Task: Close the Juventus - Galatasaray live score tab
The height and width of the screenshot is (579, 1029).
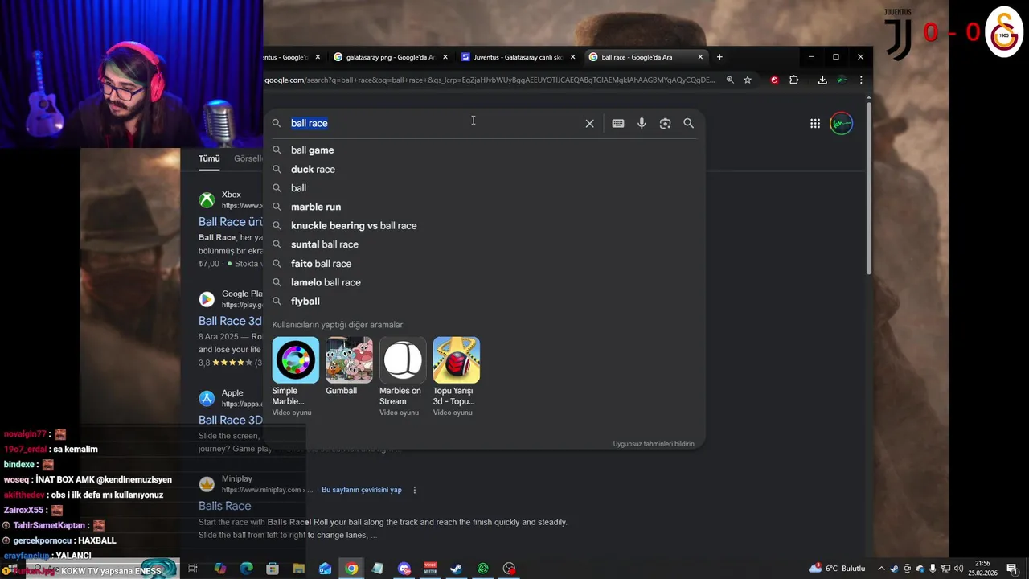Action: pyautogui.click(x=572, y=57)
